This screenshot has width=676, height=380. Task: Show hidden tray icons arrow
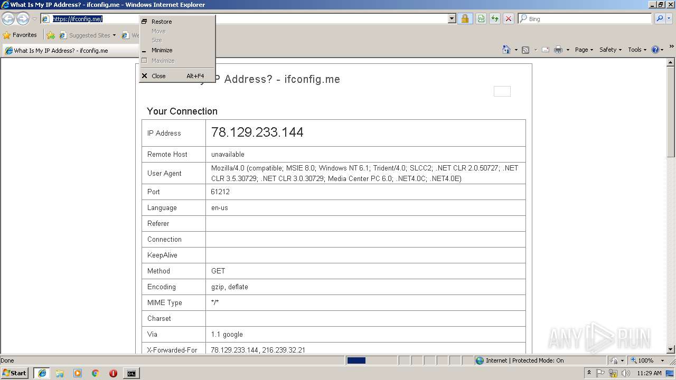click(589, 373)
